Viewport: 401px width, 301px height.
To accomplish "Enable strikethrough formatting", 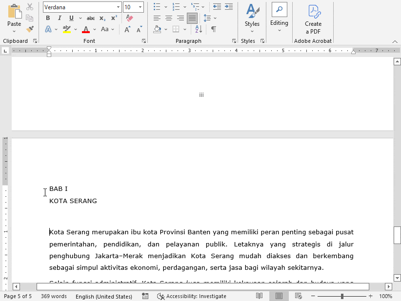I will pyautogui.click(x=91, y=18).
